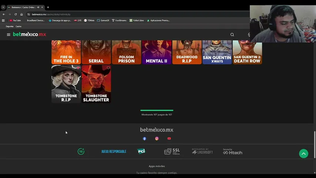Open the search magnifier icon
Image resolution: width=316 pixels, height=178 pixels.
tap(232, 35)
